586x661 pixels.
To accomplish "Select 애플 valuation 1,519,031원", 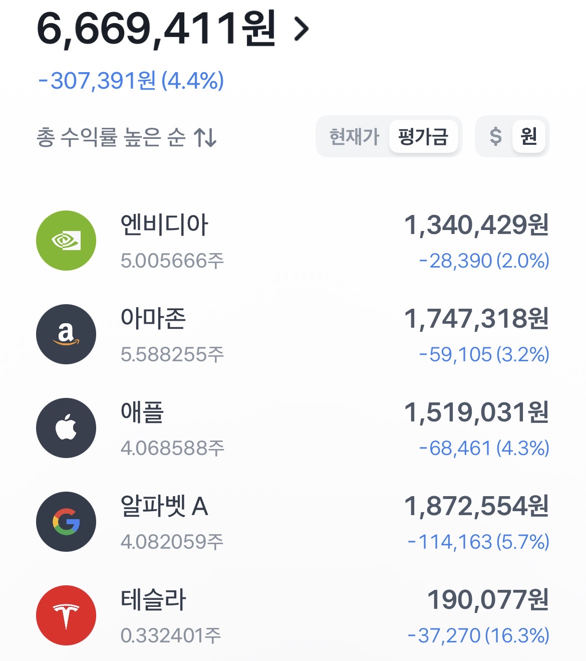I will [x=476, y=412].
